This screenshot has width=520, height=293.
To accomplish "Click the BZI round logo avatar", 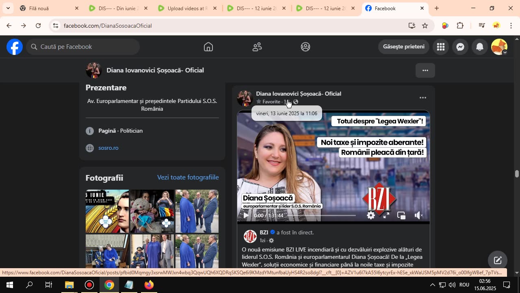I will [250, 236].
